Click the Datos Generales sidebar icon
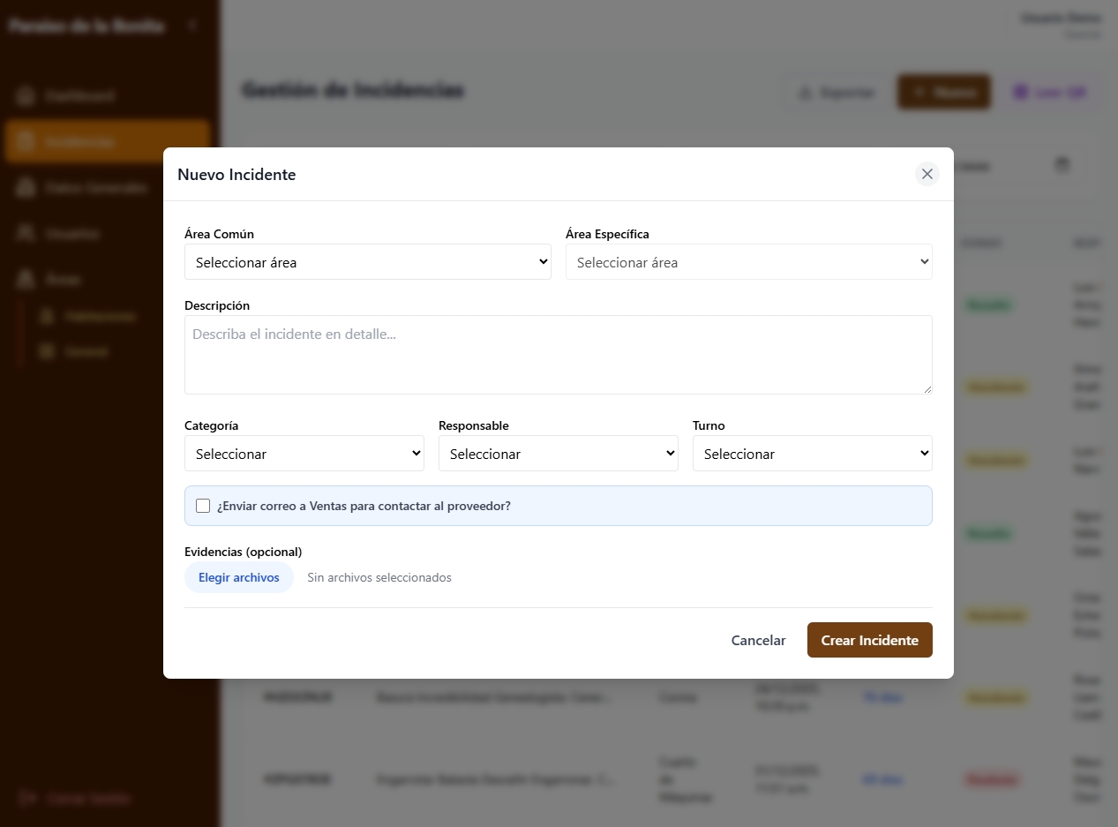1118x827 pixels. tap(26, 188)
